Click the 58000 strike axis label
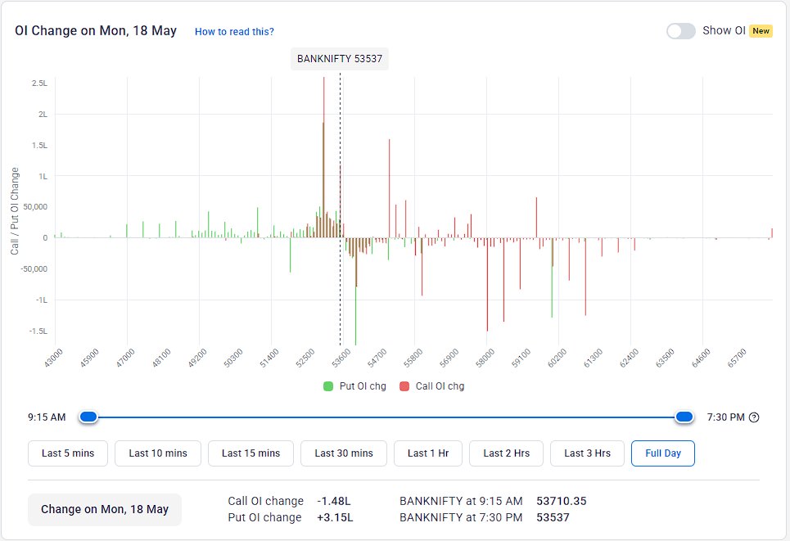Image resolution: width=790 pixels, height=541 pixels. point(485,358)
